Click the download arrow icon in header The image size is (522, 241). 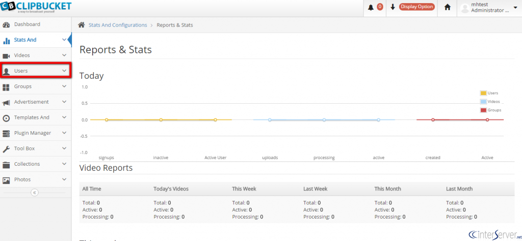click(x=393, y=7)
